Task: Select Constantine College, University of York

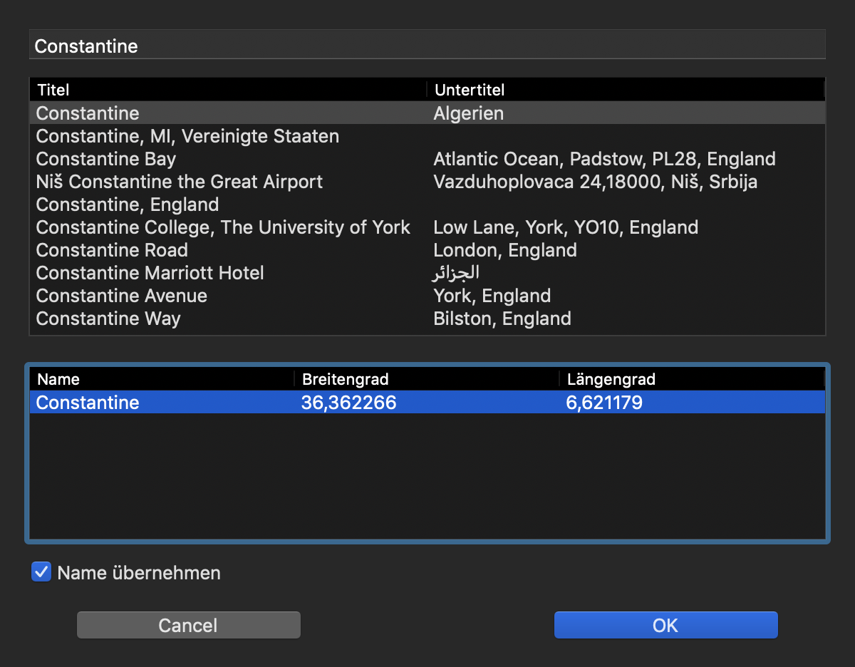Action: click(x=427, y=227)
